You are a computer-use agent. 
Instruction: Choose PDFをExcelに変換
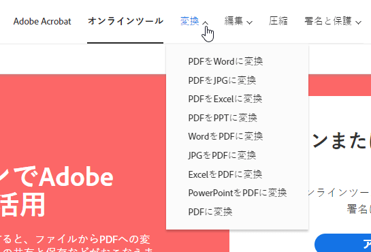(225, 99)
